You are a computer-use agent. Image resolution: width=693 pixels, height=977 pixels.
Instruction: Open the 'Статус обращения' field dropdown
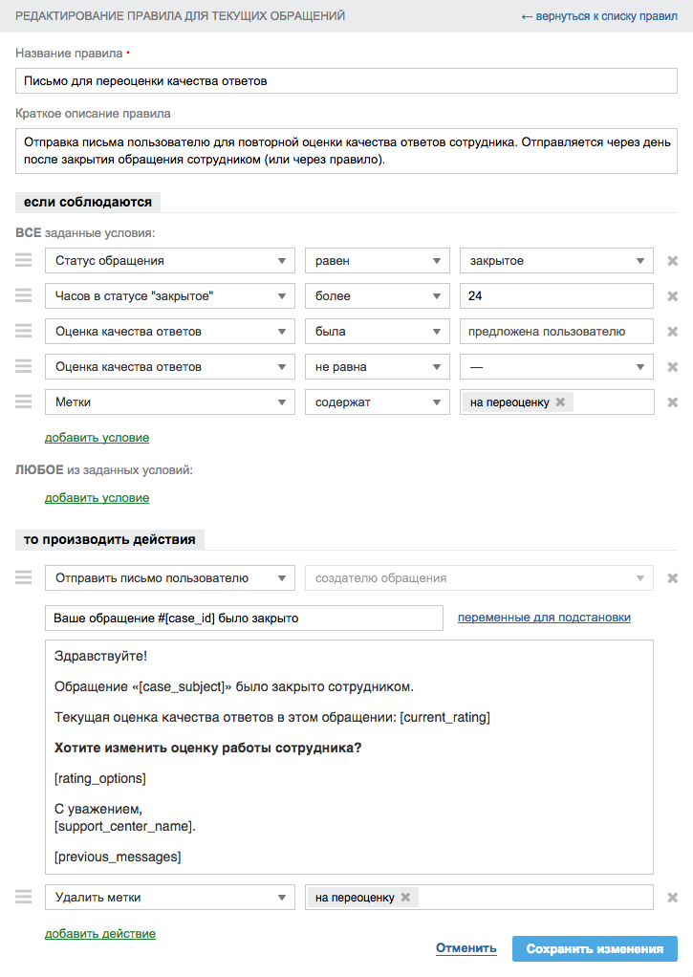click(x=169, y=261)
